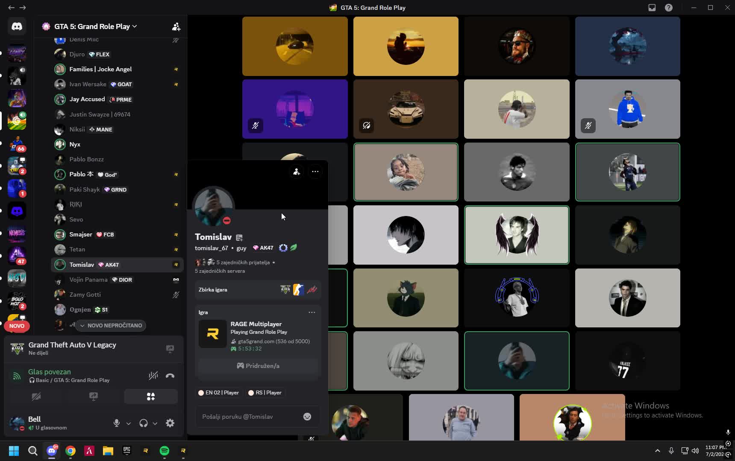Open emoji picker in message field
The height and width of the screenshot is (461, 735).
click(x=307, y=417)
